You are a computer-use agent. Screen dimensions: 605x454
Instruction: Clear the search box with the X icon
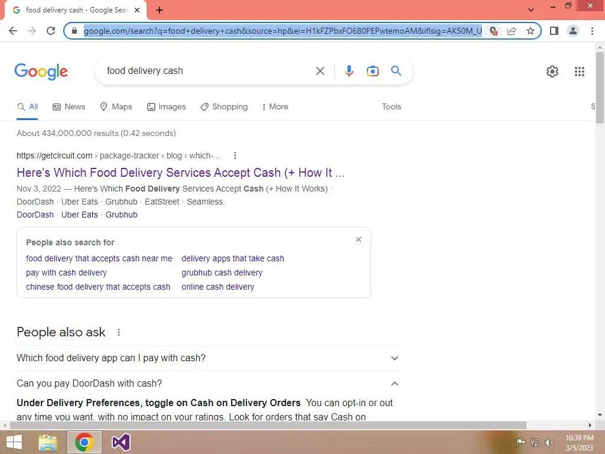click(320, 71)
